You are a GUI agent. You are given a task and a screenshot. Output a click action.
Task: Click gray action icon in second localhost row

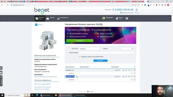[132, 79]
